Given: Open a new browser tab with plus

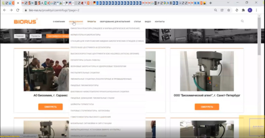Looking at the screenshot, I should pyautogui.click(x=210, y=3).
